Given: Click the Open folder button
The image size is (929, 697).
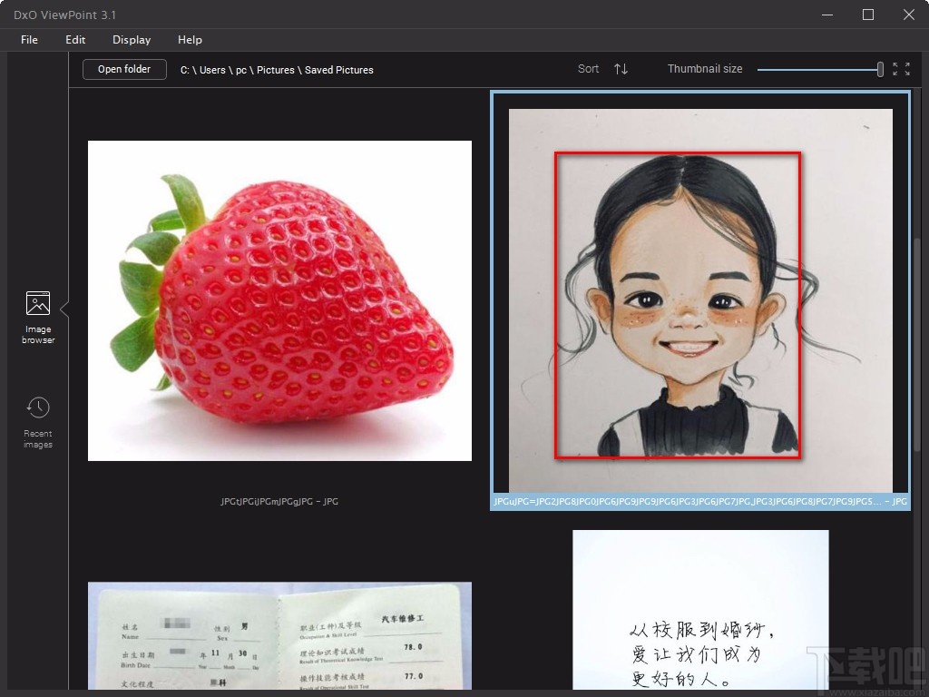Looking at the screenshot, I should click(123, 69).
